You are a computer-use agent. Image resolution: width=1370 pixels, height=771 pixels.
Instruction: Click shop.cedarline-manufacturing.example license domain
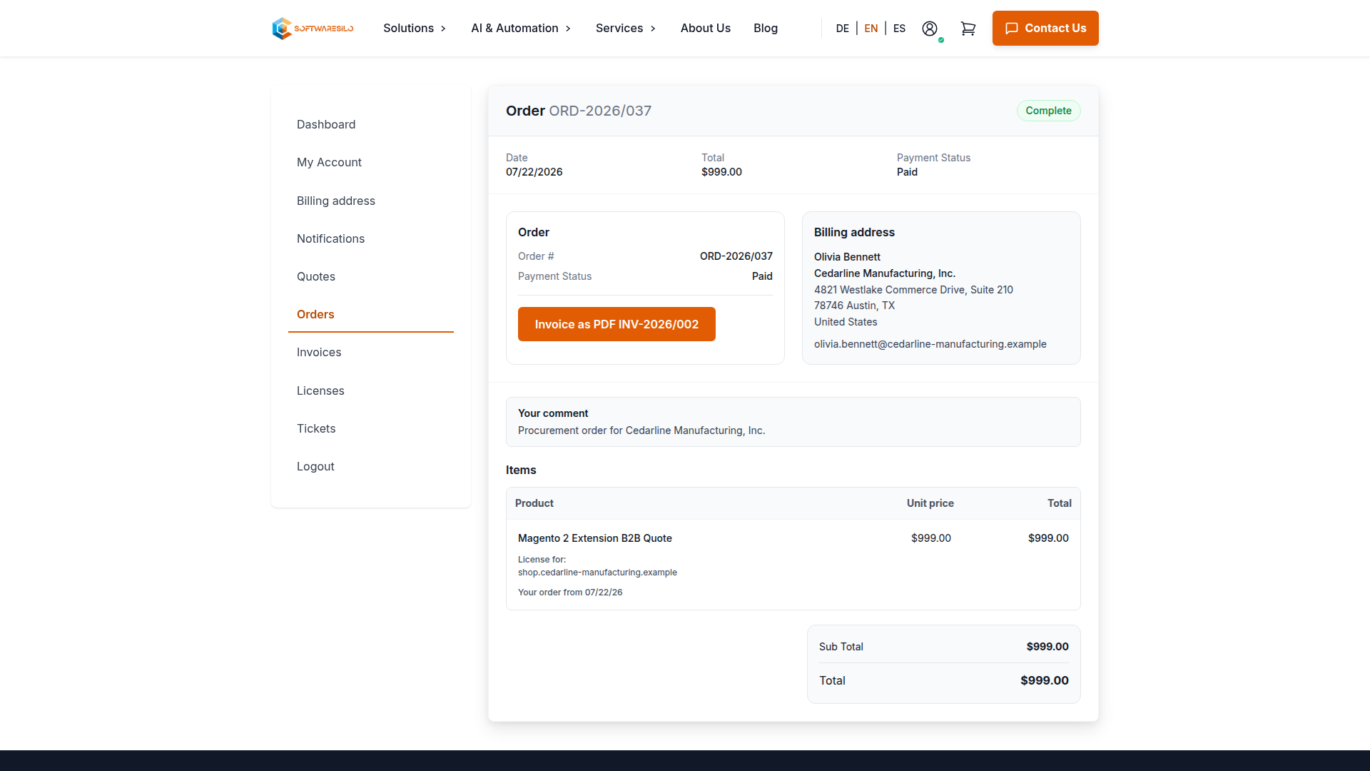tap(597, 573)
